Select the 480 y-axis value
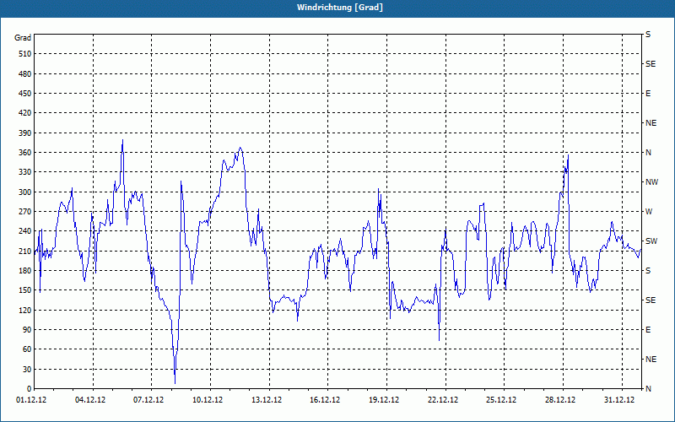This screenshot has width=675, height=422. [25, 74]
